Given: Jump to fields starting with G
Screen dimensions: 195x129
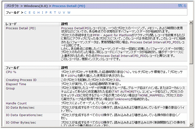Looking at the screenshot, I should (34, 12).
